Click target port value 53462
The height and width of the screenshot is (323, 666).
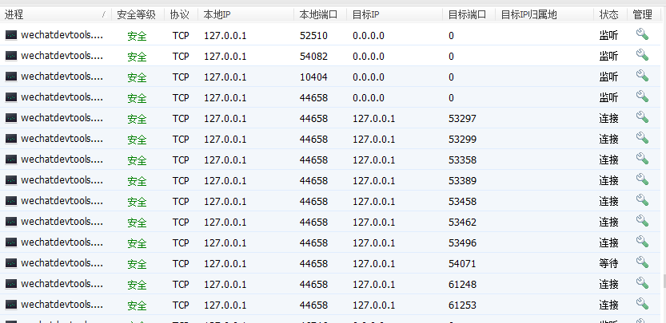(462, 223)
